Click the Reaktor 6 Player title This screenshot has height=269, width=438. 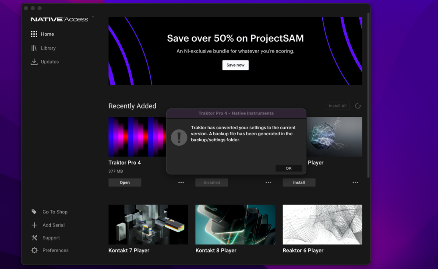(x=303, y=251)
